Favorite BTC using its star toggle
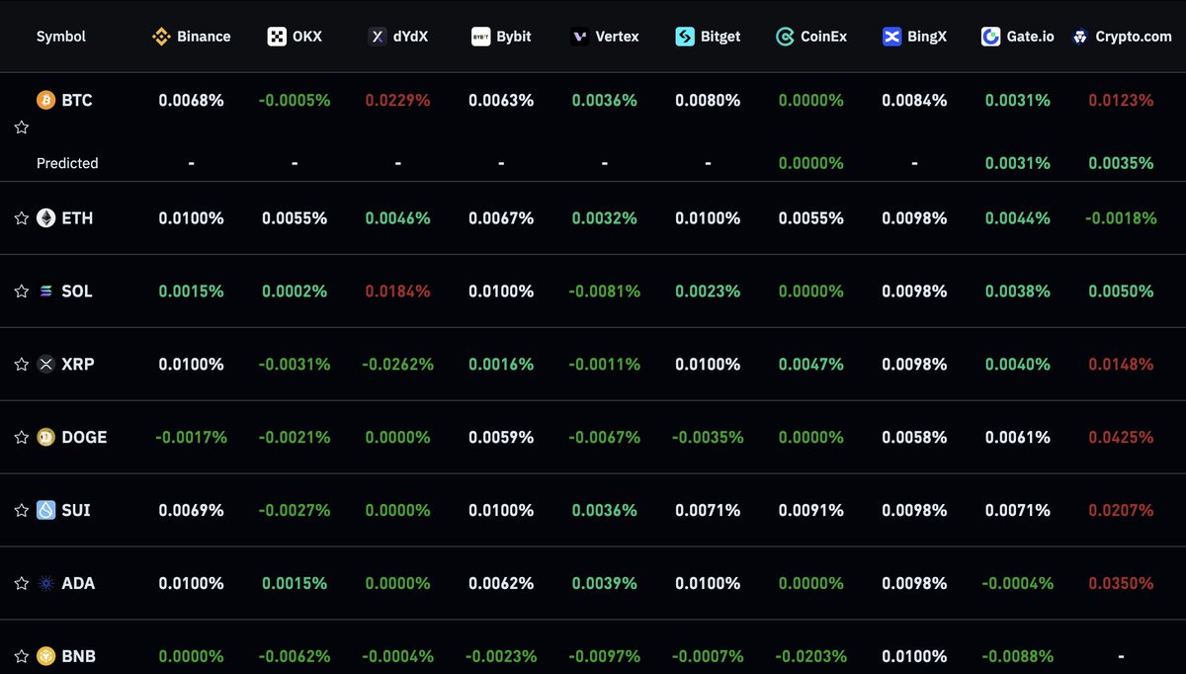The height and width of the screenshot is (674, 1186). [21, 126]
